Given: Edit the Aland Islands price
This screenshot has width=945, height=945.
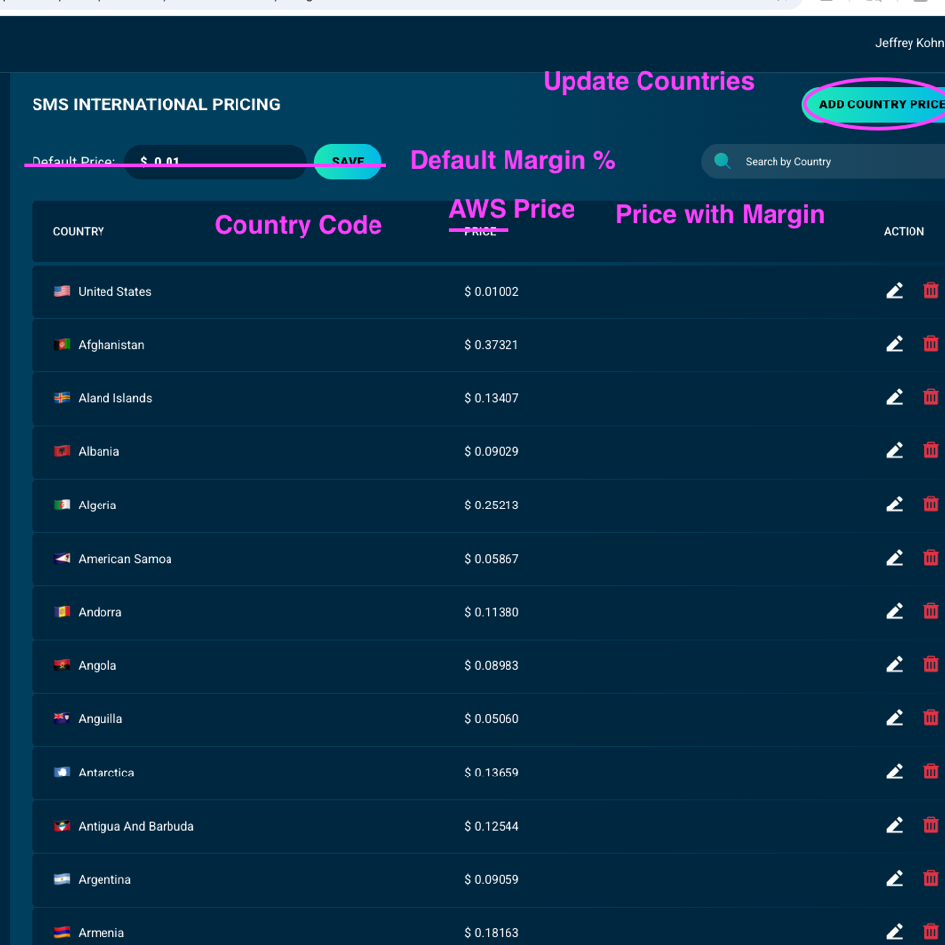Looking at the screenshot, I should (894, 397).
